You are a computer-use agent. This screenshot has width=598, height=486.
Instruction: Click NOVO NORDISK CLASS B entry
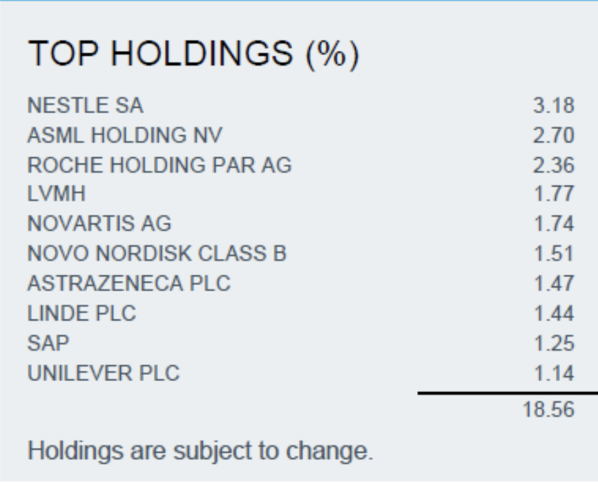157,253
